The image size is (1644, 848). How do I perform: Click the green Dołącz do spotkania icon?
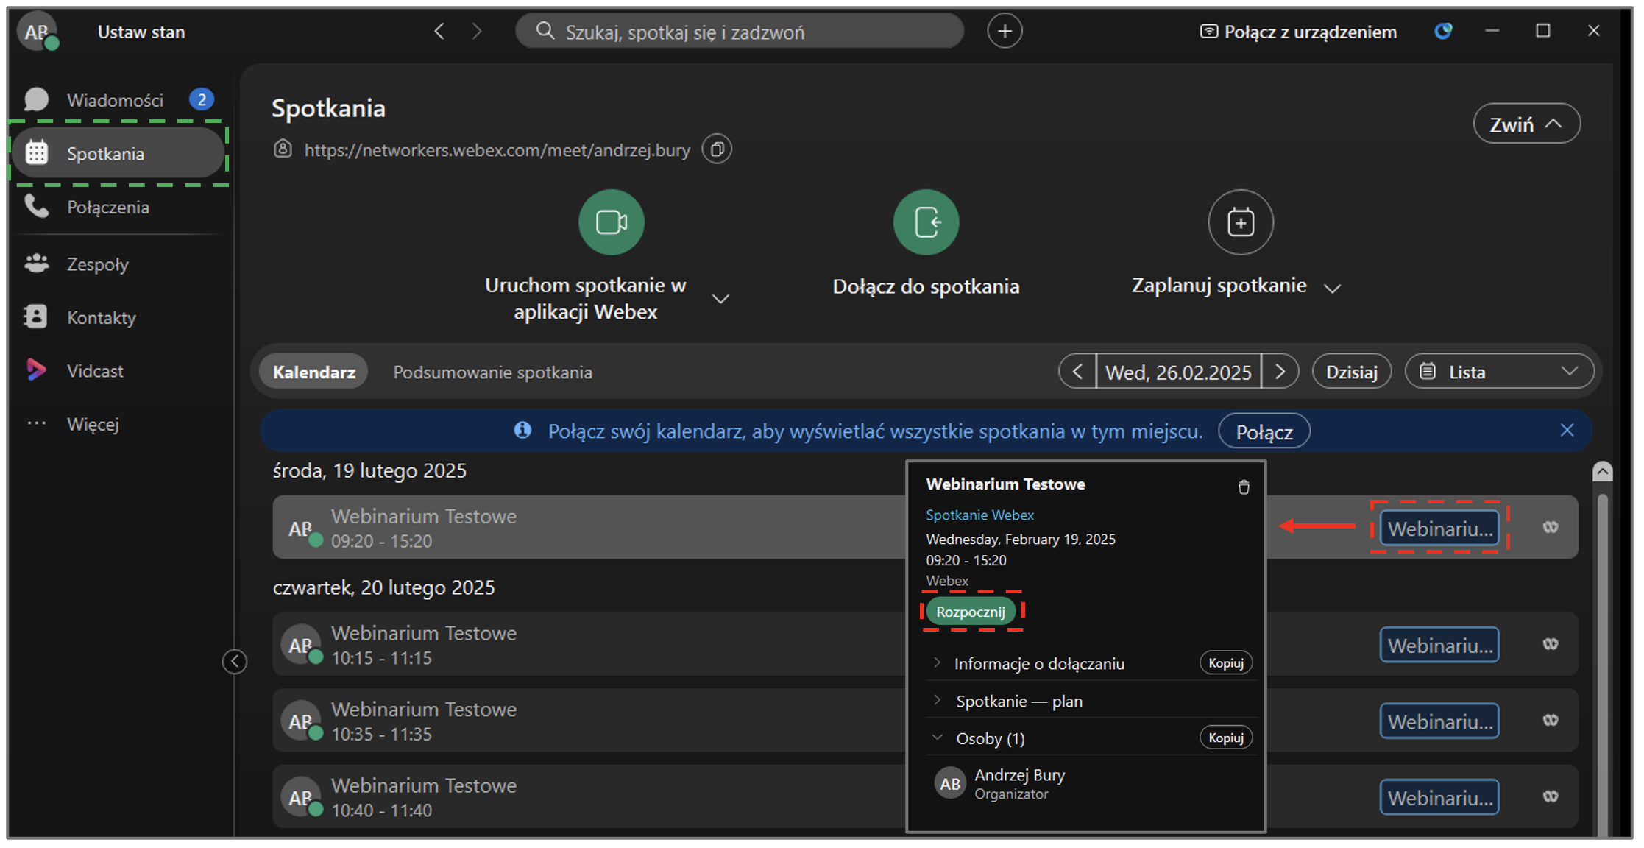(x=926, y=222)
